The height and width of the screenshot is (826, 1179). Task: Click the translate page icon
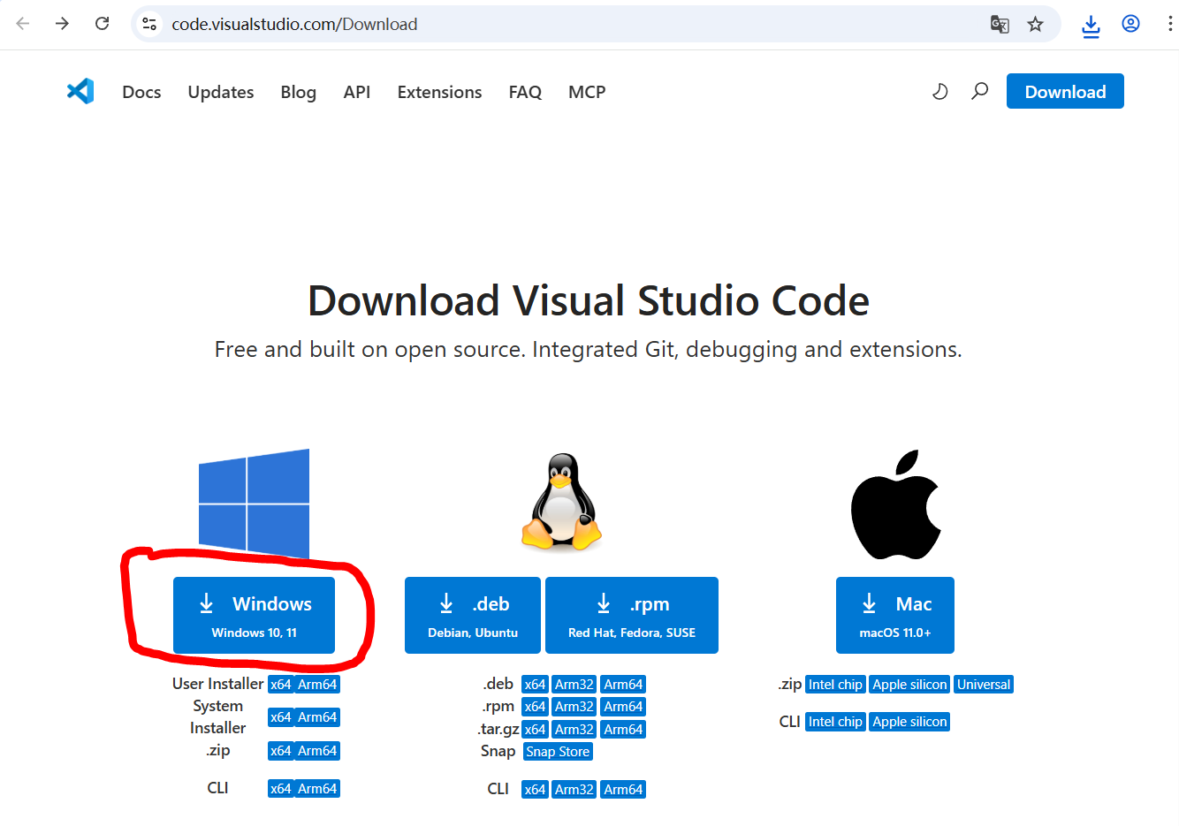click(1000, 24)
